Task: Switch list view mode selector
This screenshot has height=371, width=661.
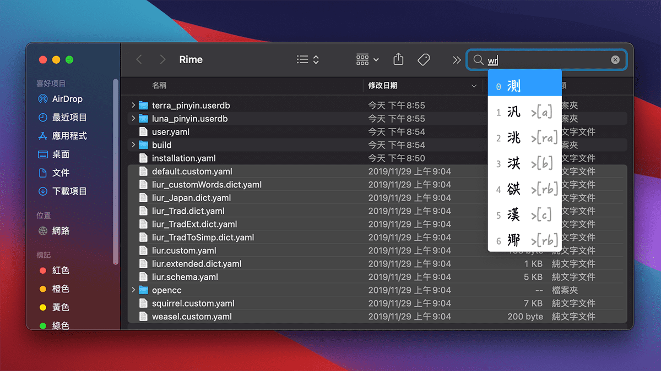Action: pyautogui.click(x=307, y=60)
